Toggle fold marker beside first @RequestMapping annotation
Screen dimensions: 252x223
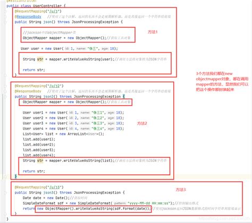(x=5, y=12)
